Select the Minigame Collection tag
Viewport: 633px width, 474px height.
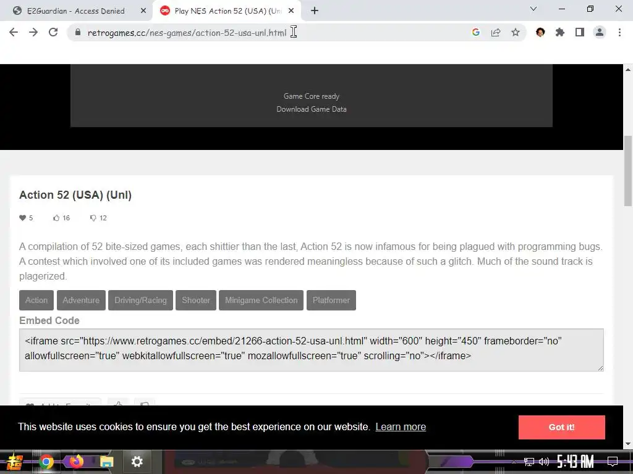tap(261, 301)
